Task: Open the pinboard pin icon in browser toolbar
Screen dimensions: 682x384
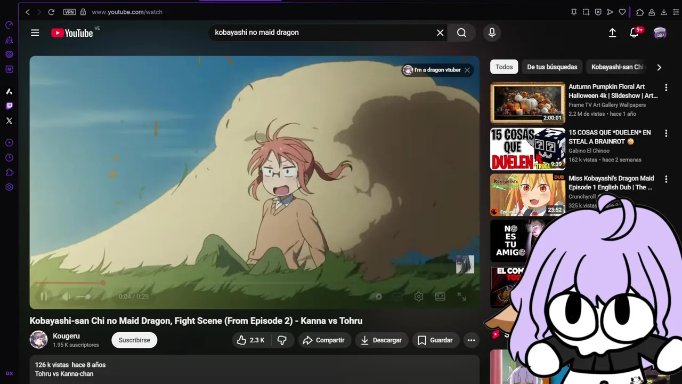Action: point(574,12)
